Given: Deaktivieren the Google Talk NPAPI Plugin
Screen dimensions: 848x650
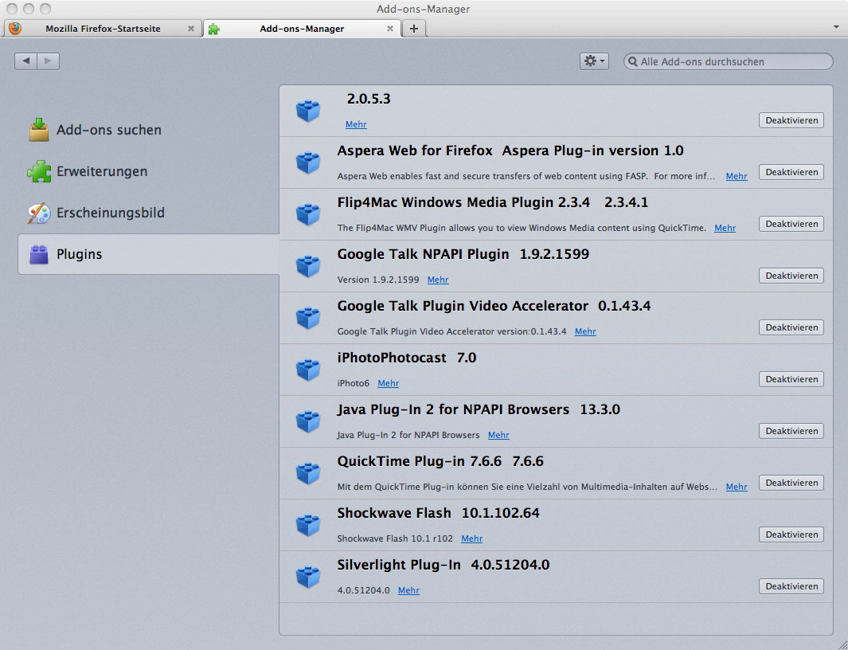Looking at the screenshot, I should (791, 275).
